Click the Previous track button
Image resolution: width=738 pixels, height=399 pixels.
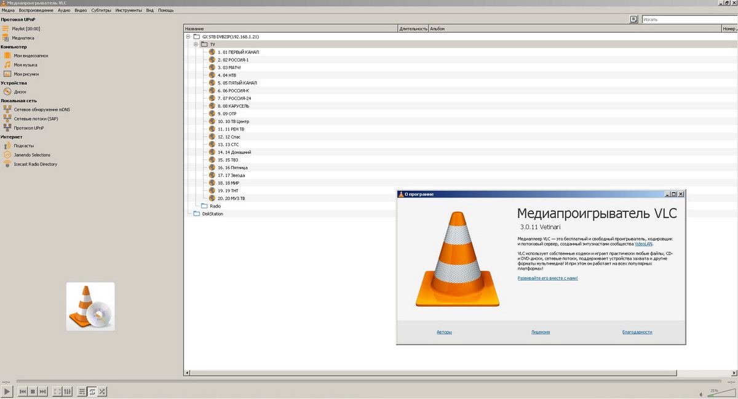tap(23, 391)
